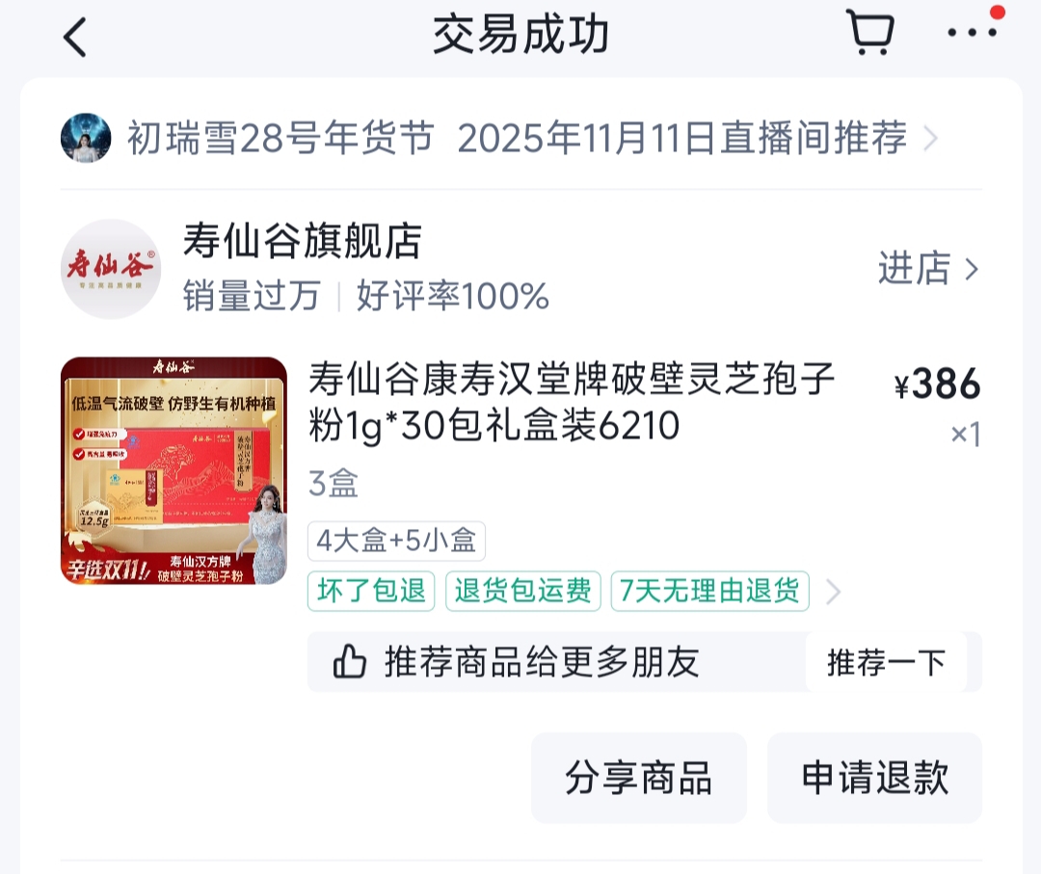Tap the 寿仙谷 store logo
1041x874 pixels.
click(x=111, y=269)
